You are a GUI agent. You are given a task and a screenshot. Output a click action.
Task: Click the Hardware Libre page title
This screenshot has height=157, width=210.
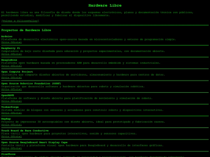point(105,5)
